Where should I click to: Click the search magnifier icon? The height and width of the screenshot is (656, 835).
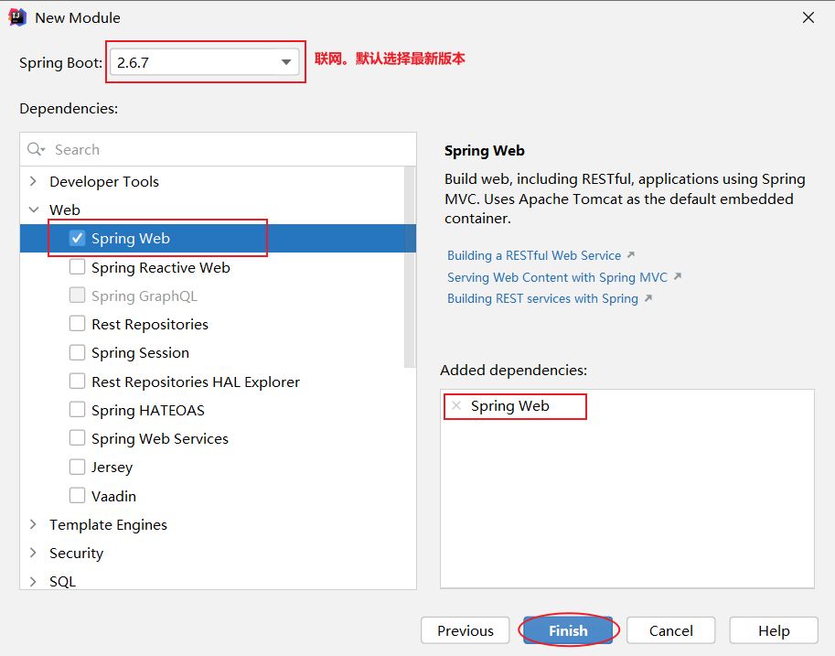tap(35, 149)
